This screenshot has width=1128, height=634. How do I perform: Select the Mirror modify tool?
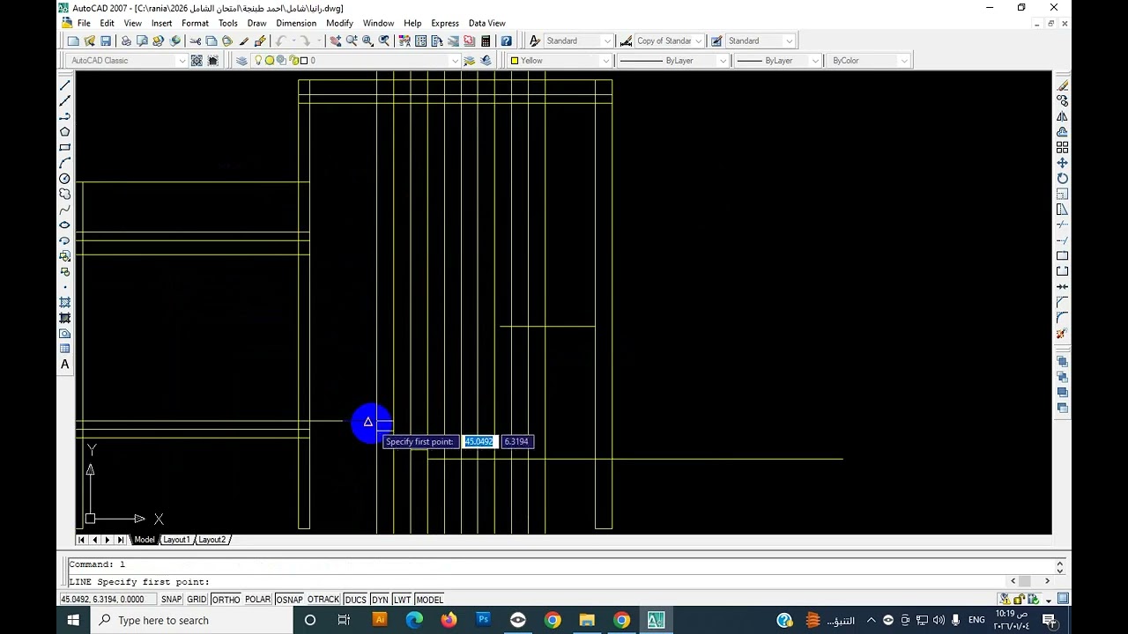(1063, 116)
